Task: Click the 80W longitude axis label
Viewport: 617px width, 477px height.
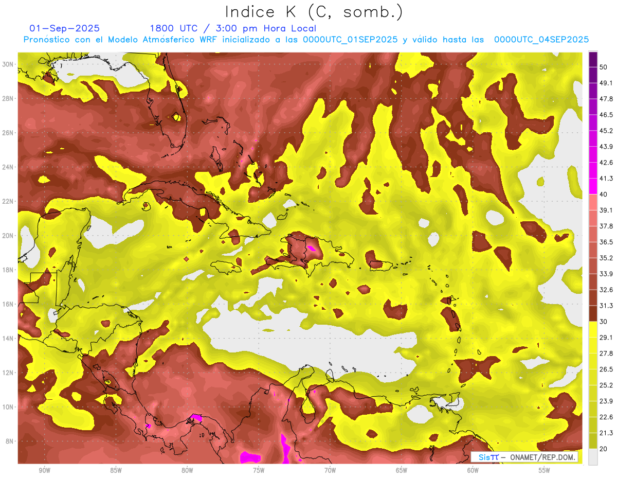Action: pos(187,470)
